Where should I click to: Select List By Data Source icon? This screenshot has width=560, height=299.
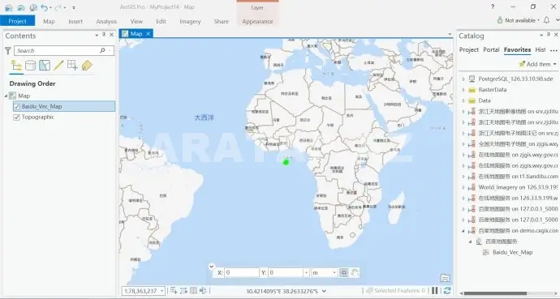click(30, 66)
